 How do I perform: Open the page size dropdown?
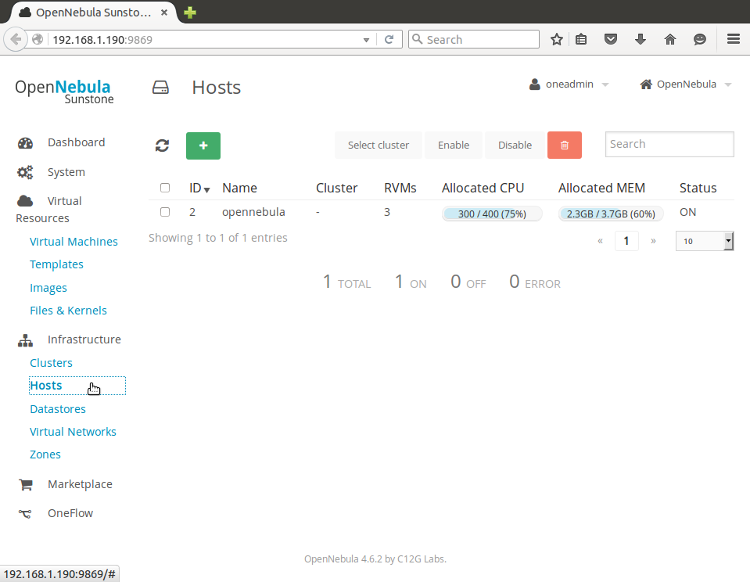(x=705, y=241)
